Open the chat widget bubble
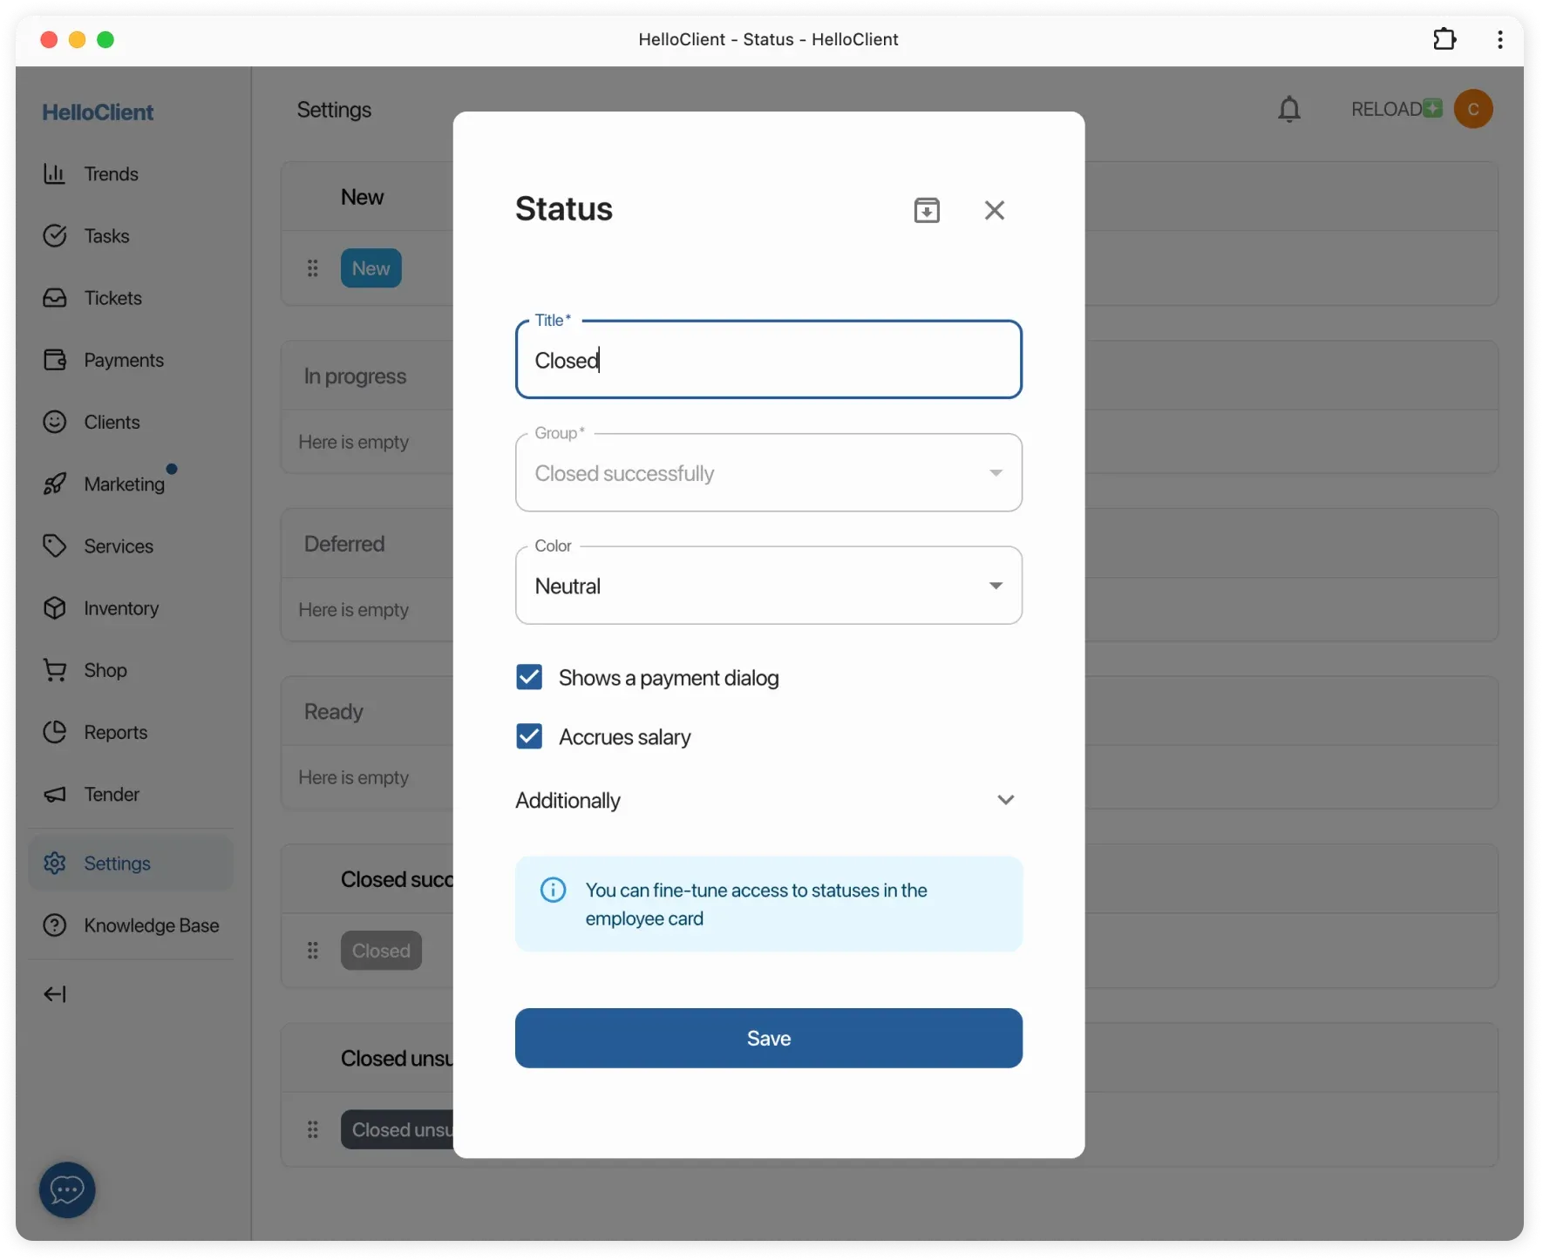Image resolution: width=1543 pixels, height=1260 pixels. (x=66, y=1189)
